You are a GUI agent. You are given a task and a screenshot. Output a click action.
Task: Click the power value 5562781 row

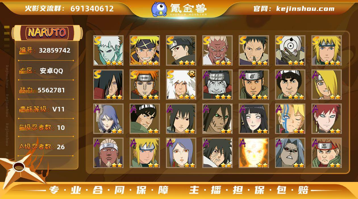pyautogui.click(x=46, y=90)
